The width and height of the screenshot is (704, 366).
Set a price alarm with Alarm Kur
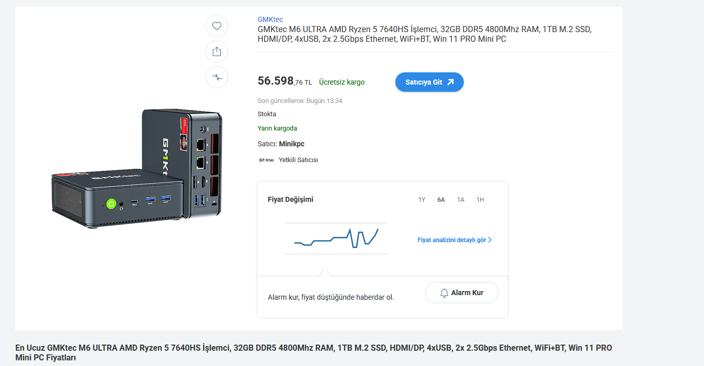pos(462,293)
